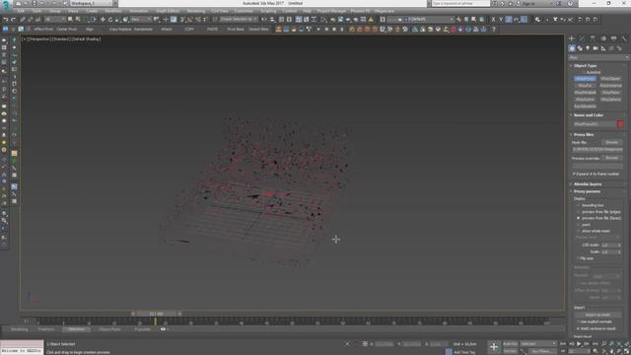Screen dimensions: 631x355
Task: Expand the Alembic layers rollout
Action: [x=588, y=184]
